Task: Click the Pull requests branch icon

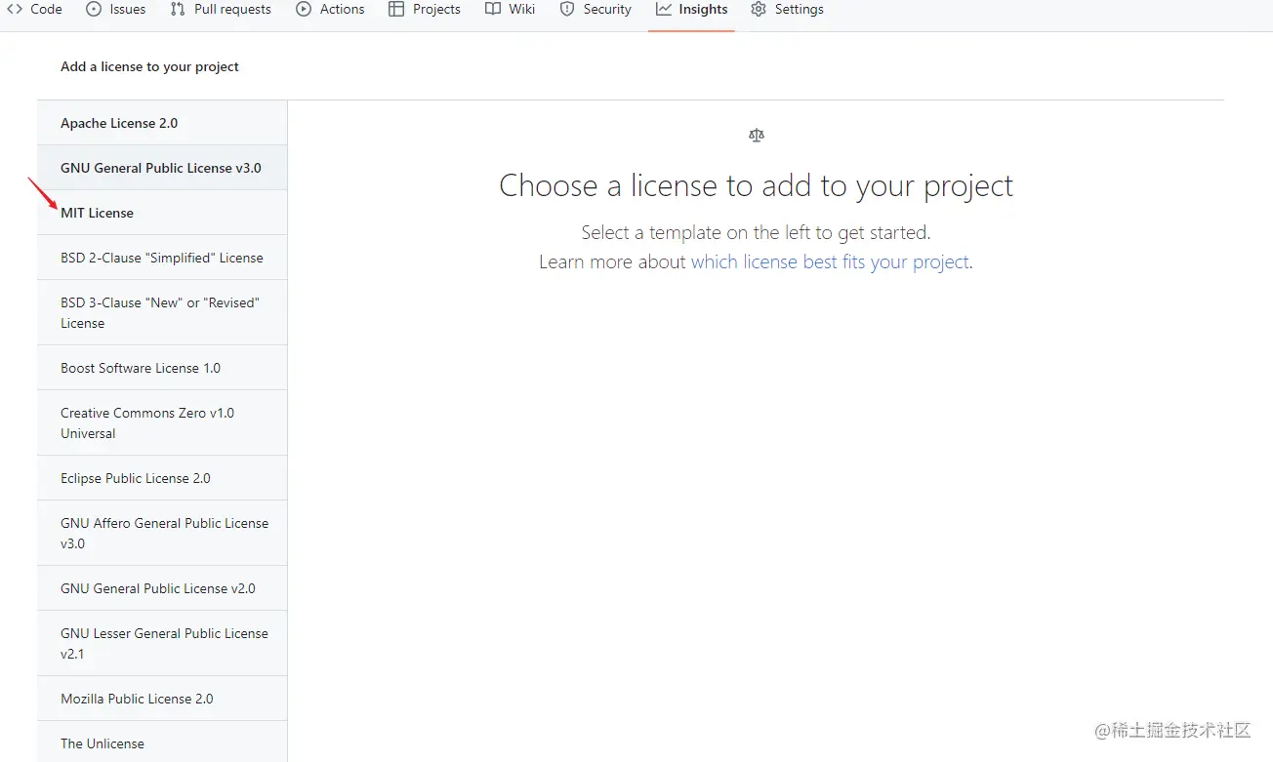Action: 176,9
